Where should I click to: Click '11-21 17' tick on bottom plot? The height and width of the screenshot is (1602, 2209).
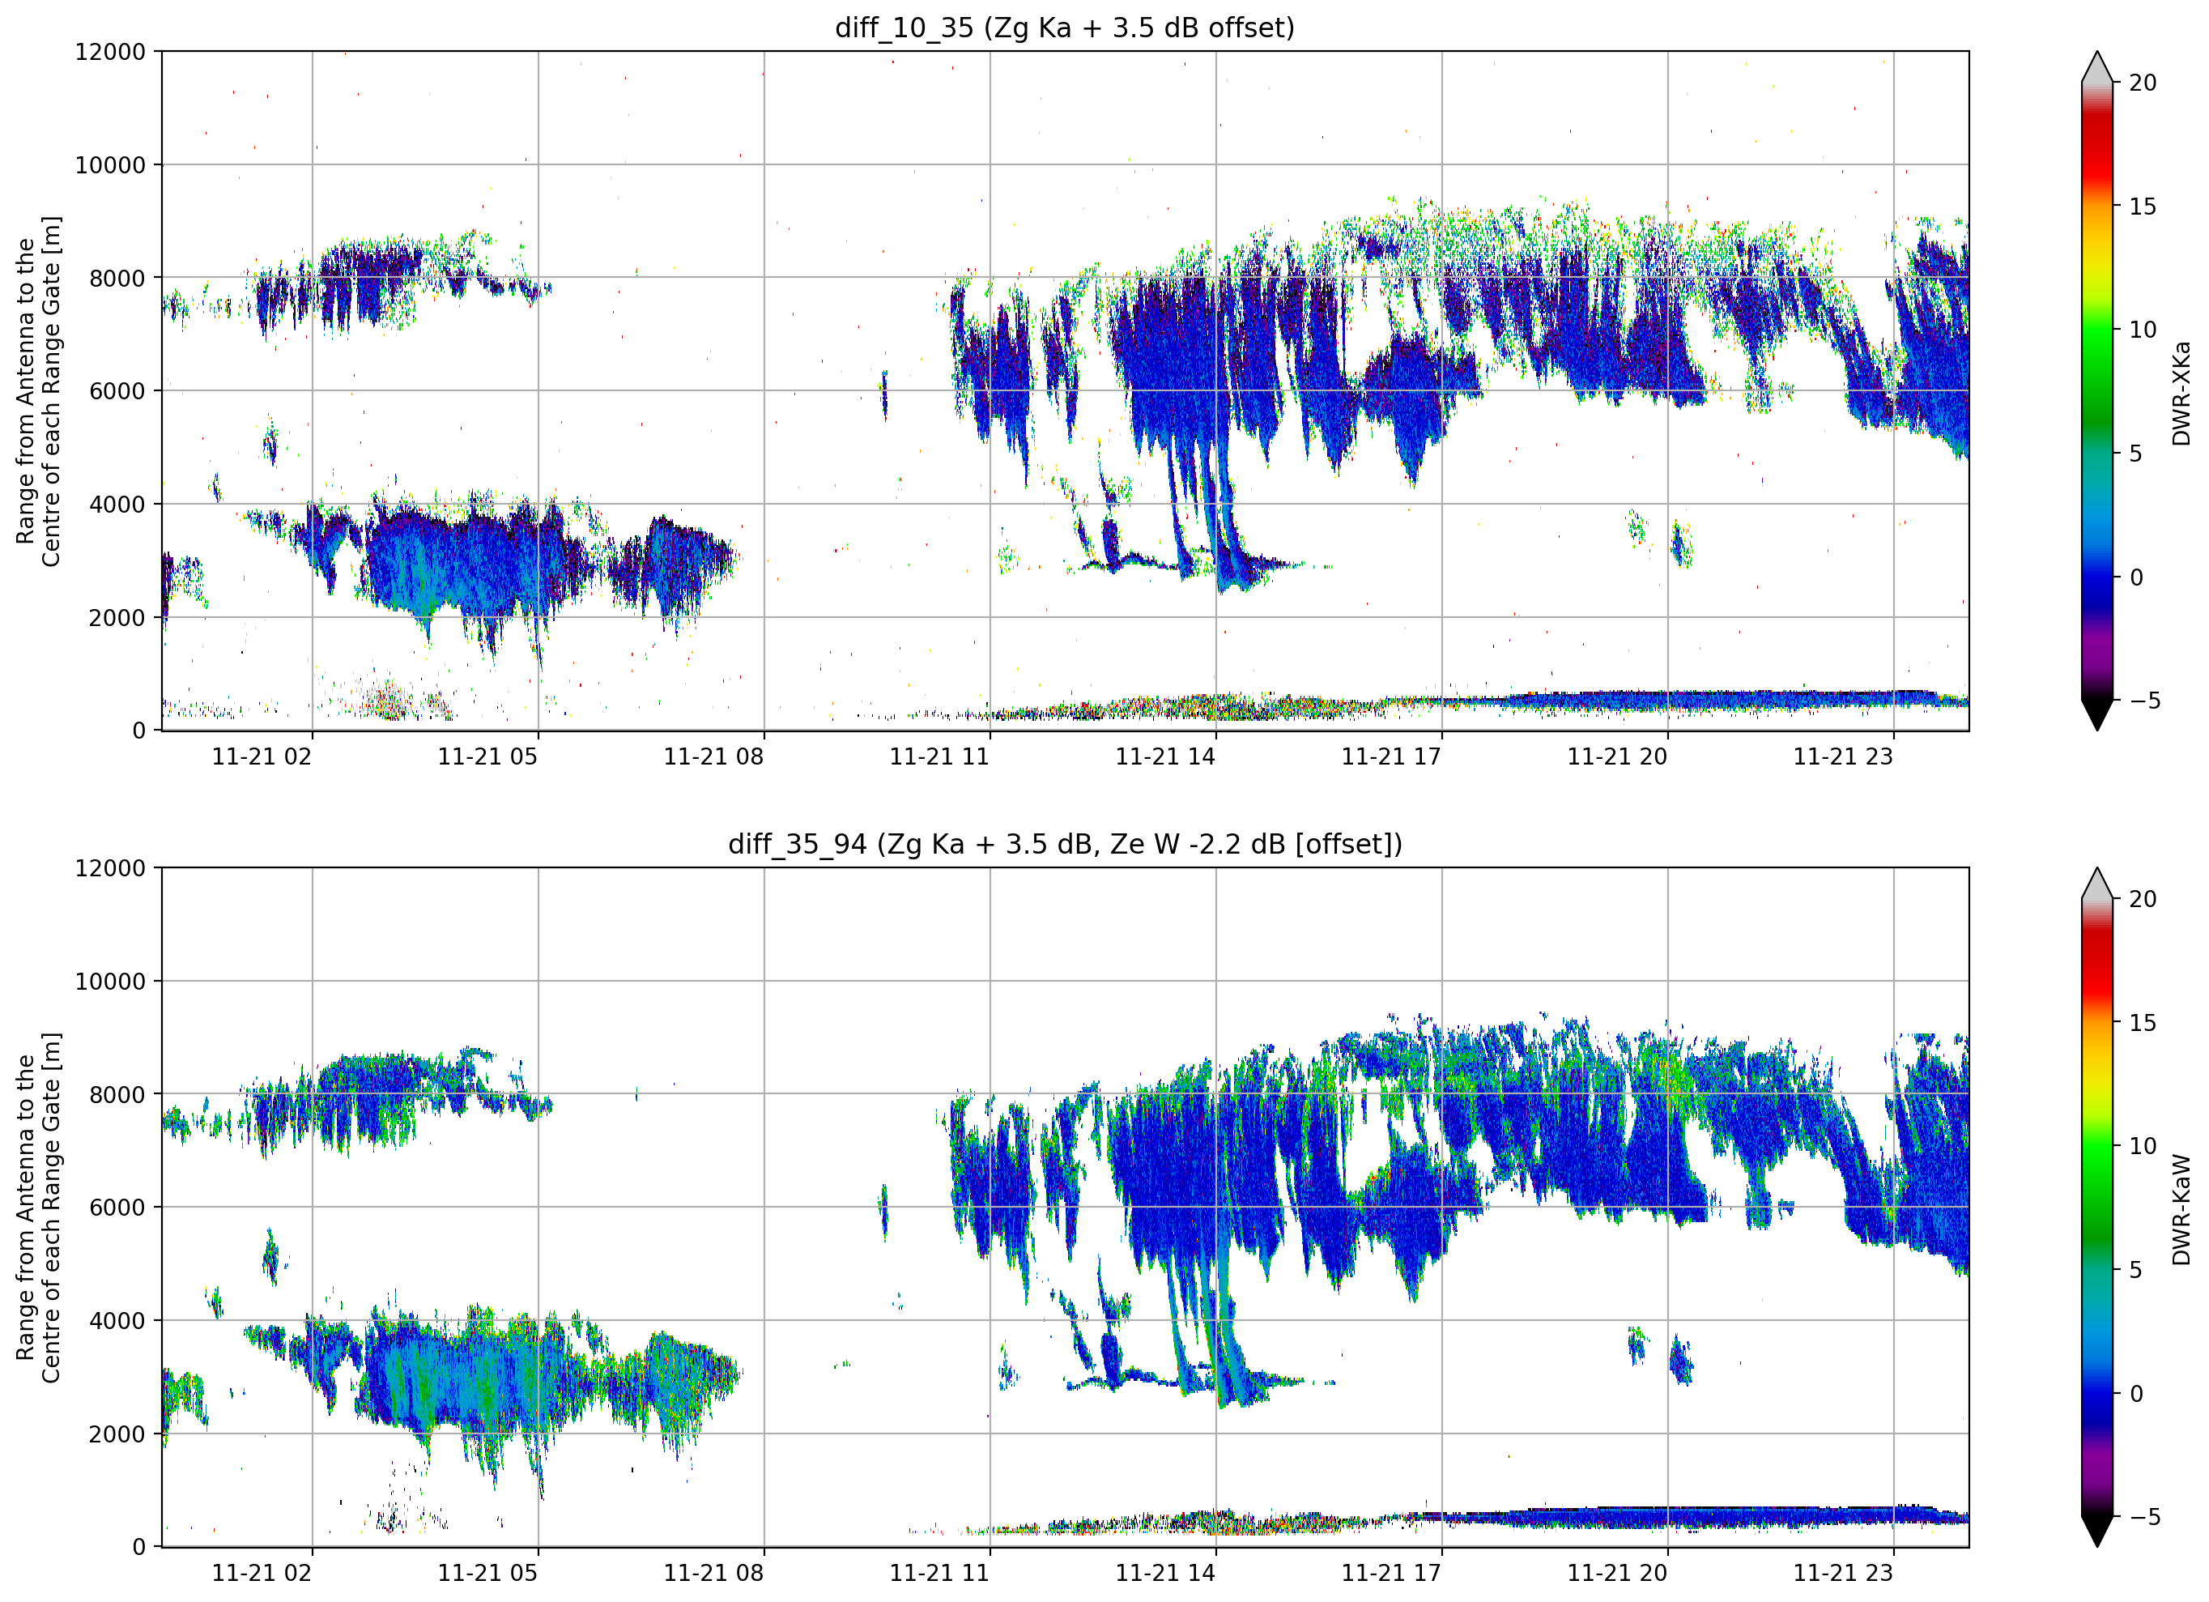1391,1573
